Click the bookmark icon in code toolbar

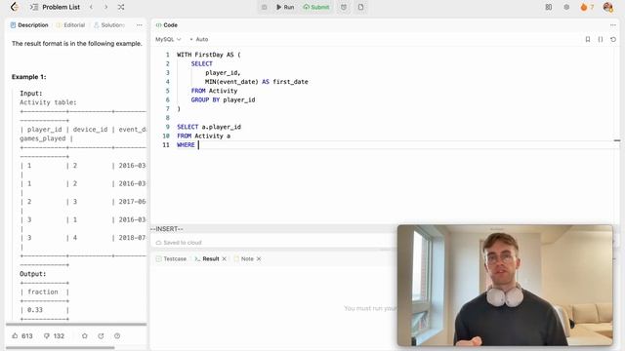point(588,39)
